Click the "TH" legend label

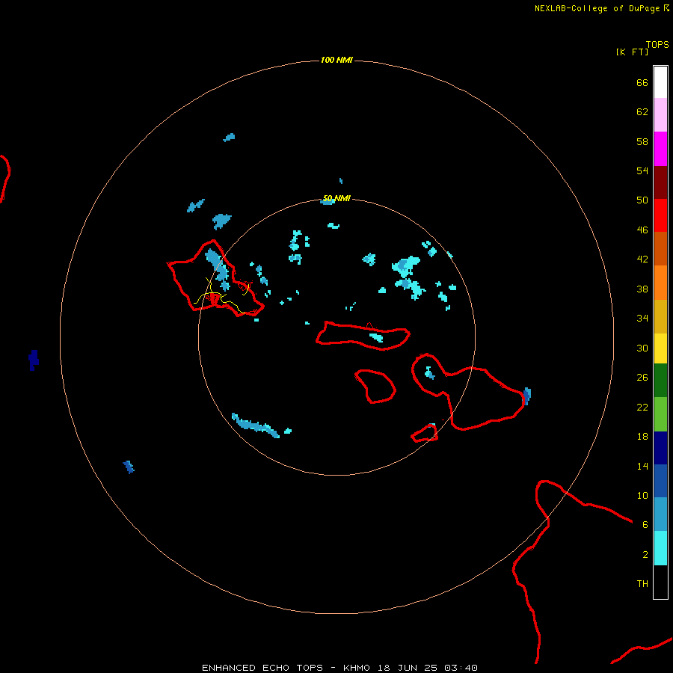pyautogui.click(x=642, y=584)
